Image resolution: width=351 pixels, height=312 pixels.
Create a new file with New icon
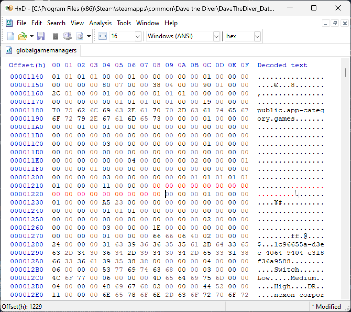(10, 36)
